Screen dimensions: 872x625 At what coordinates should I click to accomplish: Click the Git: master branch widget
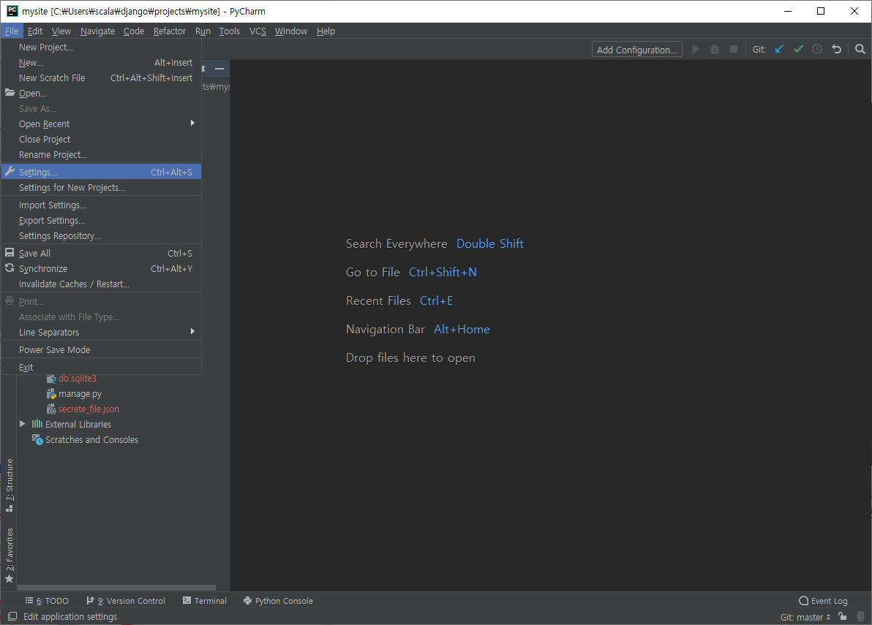pyautogui.click(x=805, y=617)
